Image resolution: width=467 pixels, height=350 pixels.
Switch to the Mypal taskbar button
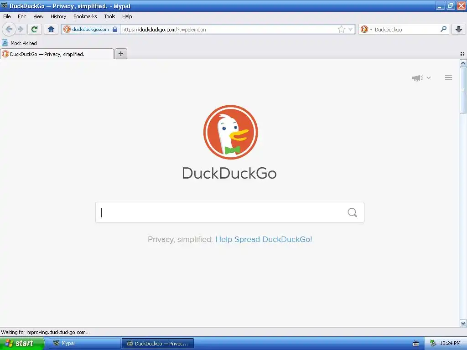(x=84, y=343)
